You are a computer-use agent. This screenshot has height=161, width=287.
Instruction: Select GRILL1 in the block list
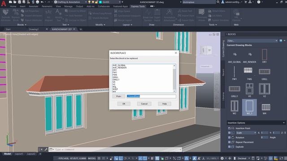coord(116,80)
